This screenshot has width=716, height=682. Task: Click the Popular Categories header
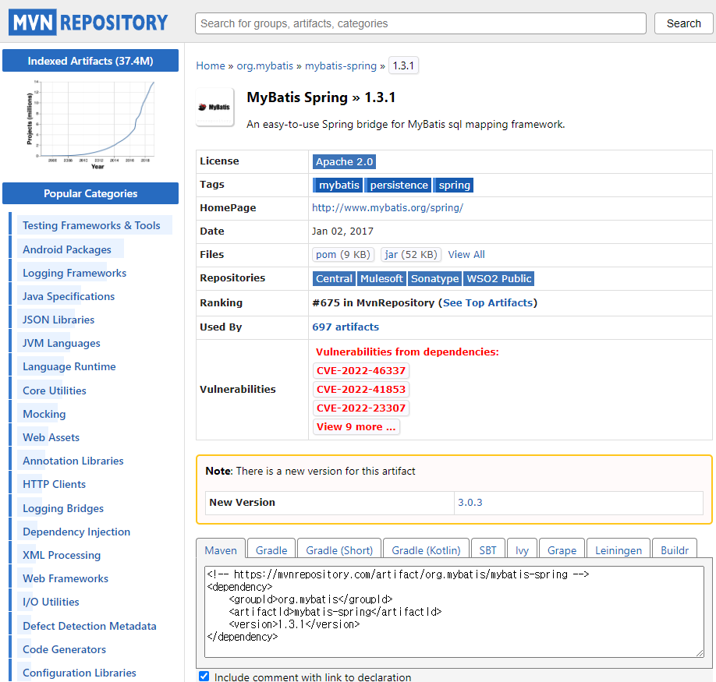click(x=90, y=193)
